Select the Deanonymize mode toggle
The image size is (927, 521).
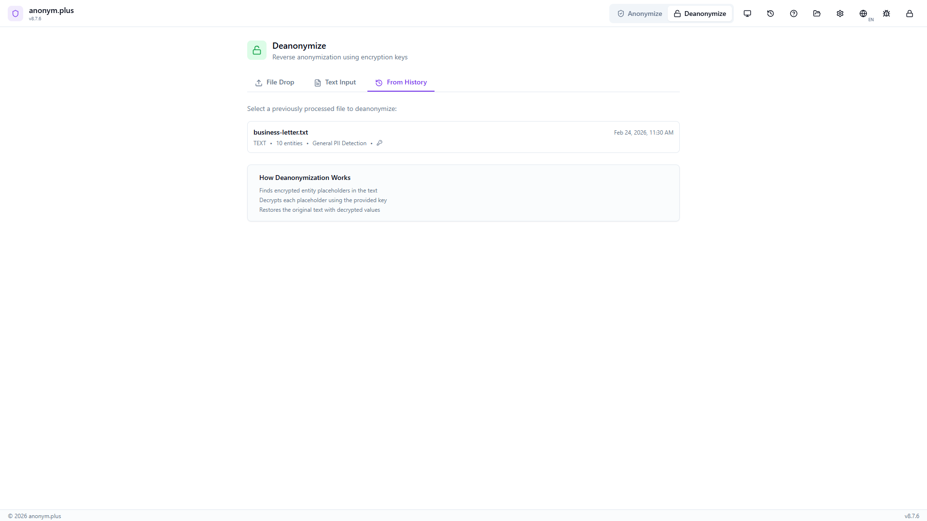click(700, 14)
